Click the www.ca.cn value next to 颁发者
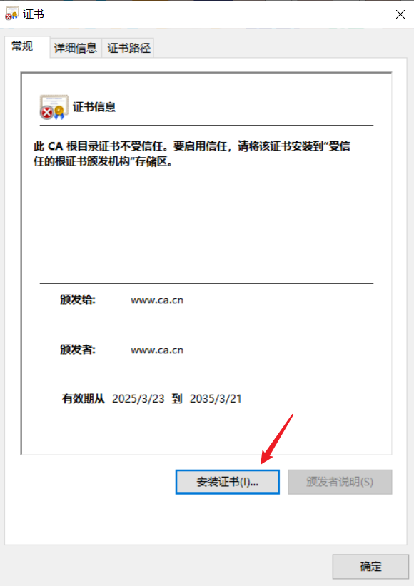The height and width of the screenshot is (586, 414). 157,350
